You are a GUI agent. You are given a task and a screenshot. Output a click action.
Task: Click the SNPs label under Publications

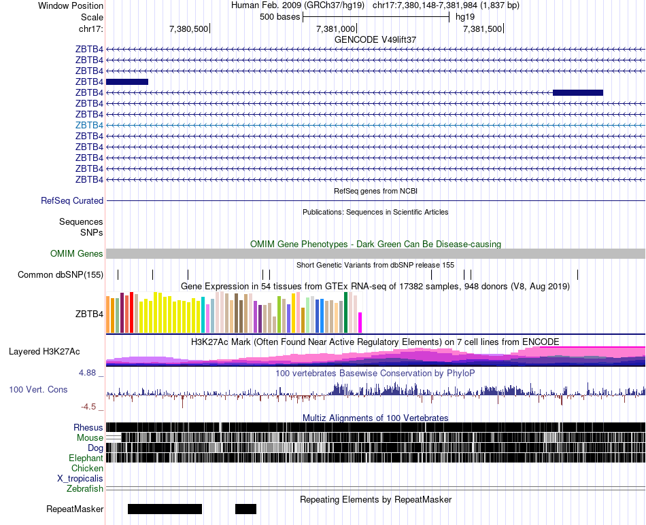click(x=92, y=232)
